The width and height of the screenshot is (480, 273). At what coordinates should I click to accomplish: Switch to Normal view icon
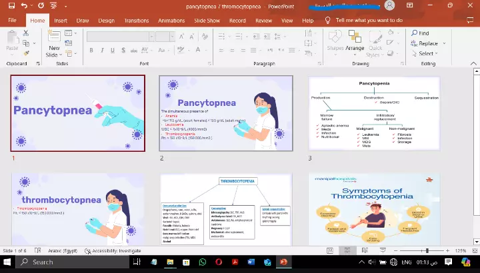coord(330,250)
